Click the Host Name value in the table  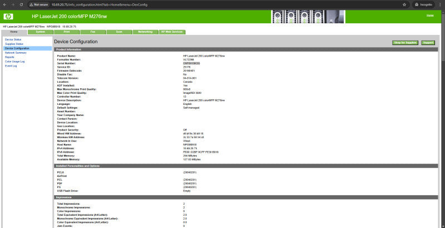coord(190,145)
